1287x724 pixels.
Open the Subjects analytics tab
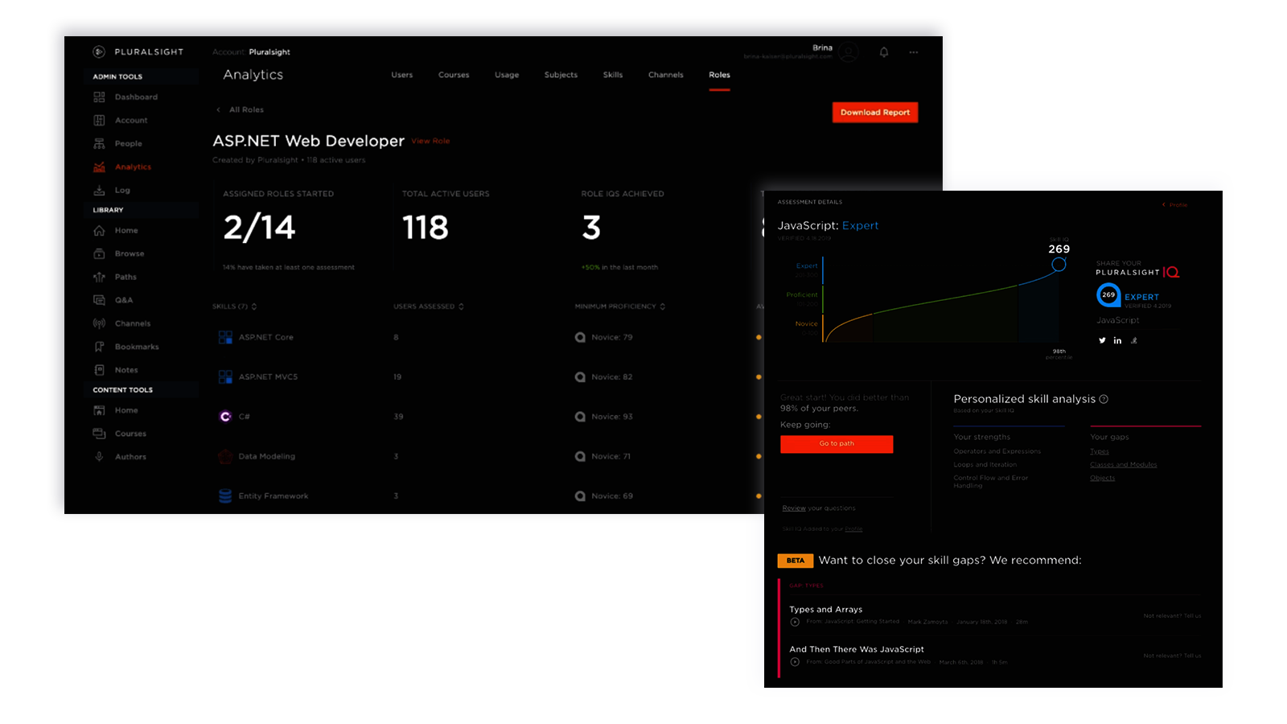click(560, 75)
